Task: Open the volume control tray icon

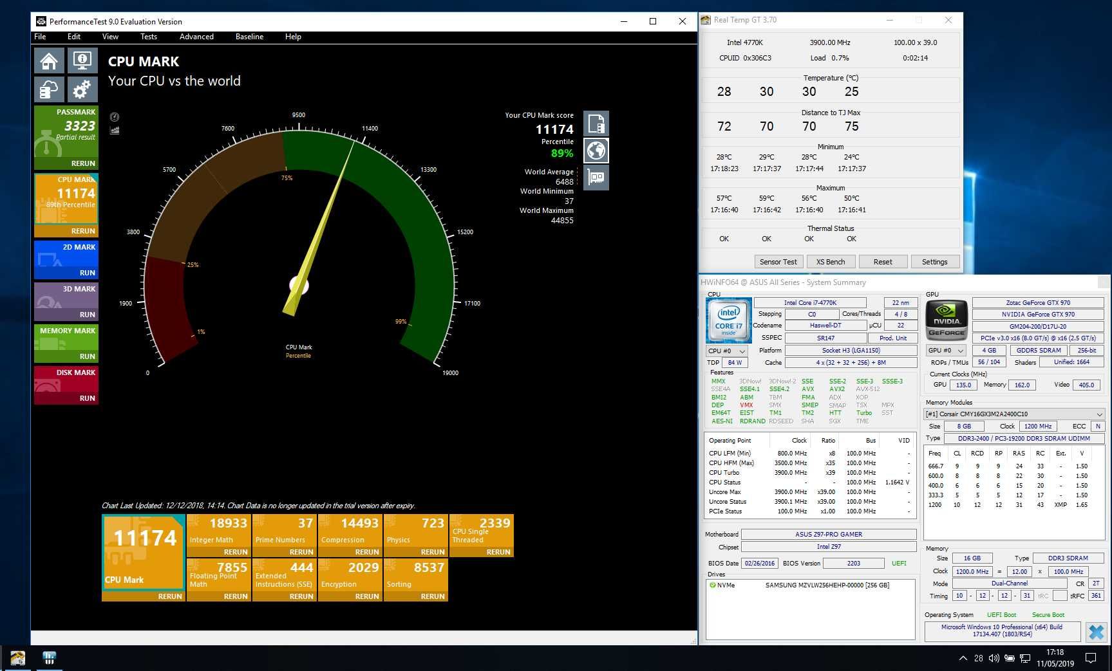Action: point(994,658)
